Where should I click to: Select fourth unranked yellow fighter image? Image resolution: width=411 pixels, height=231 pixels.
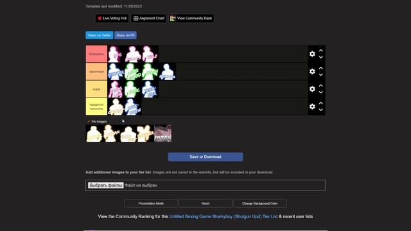[146, 133]
